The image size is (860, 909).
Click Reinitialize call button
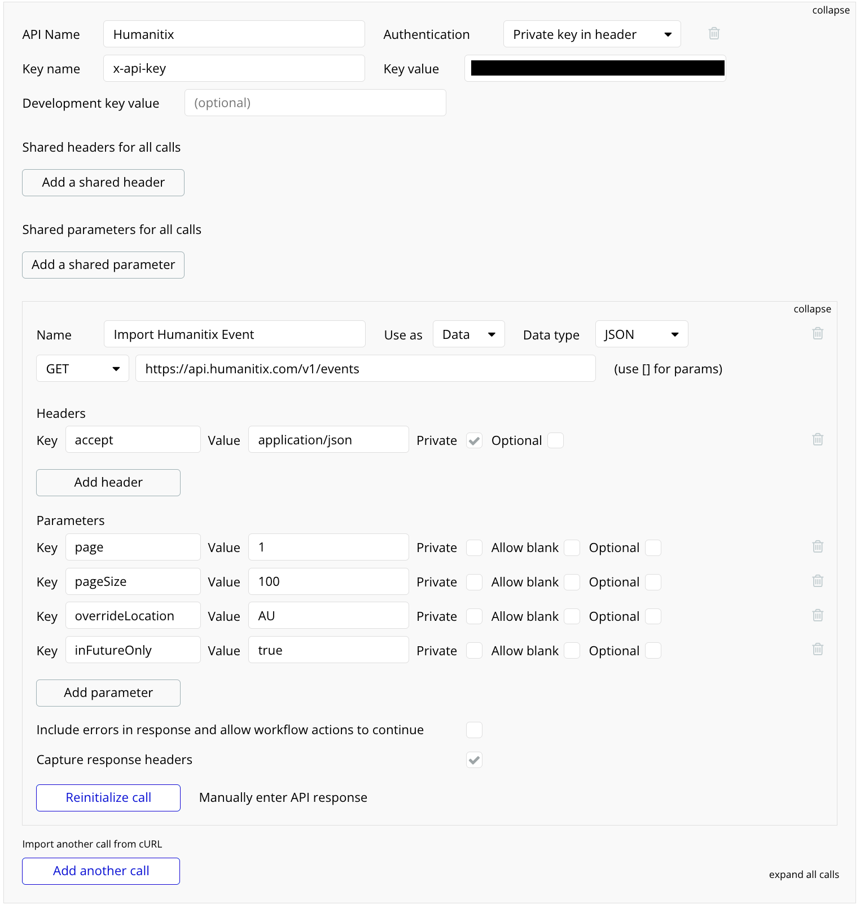pyautogui.click(x=108, y=798)
